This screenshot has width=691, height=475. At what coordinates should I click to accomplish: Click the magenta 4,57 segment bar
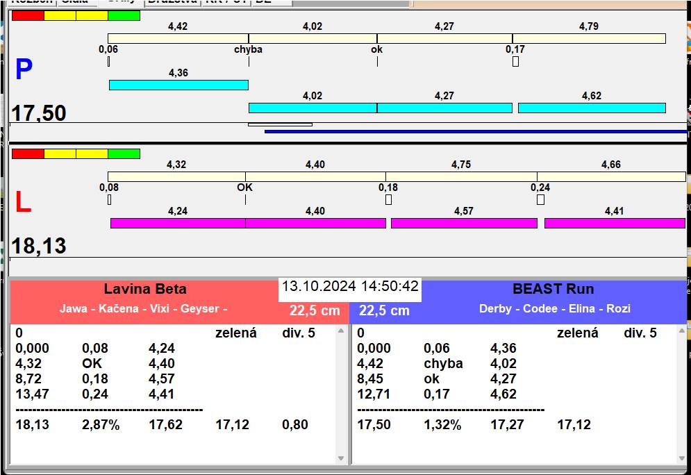point(464,223)
